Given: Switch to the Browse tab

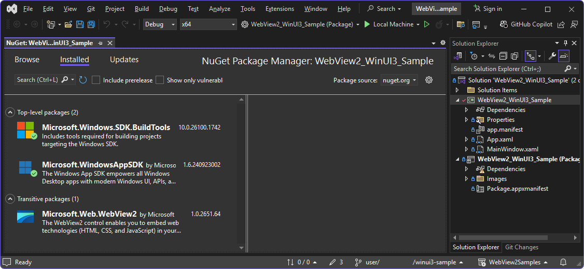Looking at the screenshot, I should 27,60.
